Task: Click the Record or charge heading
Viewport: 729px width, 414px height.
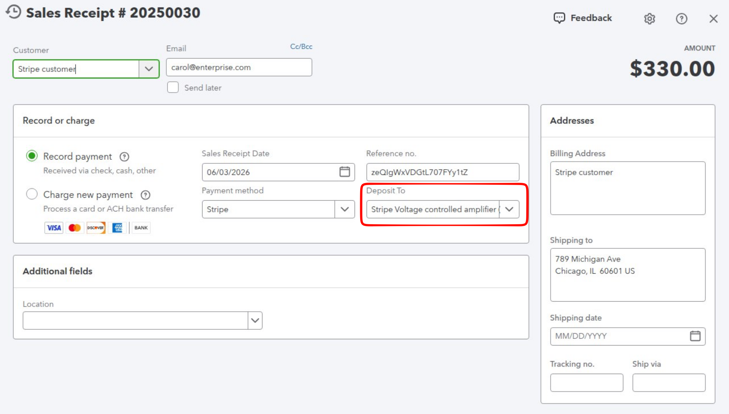Action: [x=59, y=121]
